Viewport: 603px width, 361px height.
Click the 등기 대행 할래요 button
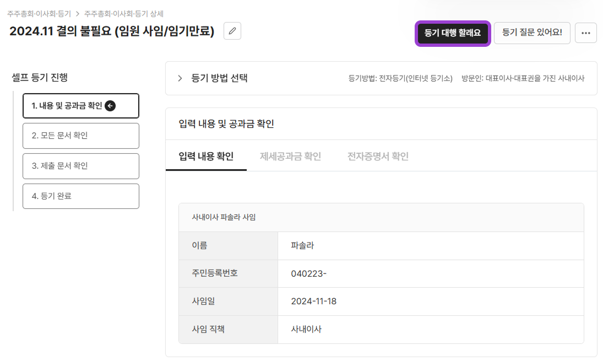click(x=452, y=33)
